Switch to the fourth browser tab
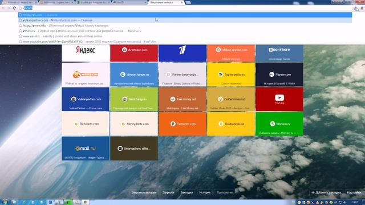Viewport: 365px width, 205px height. point(129,2)
